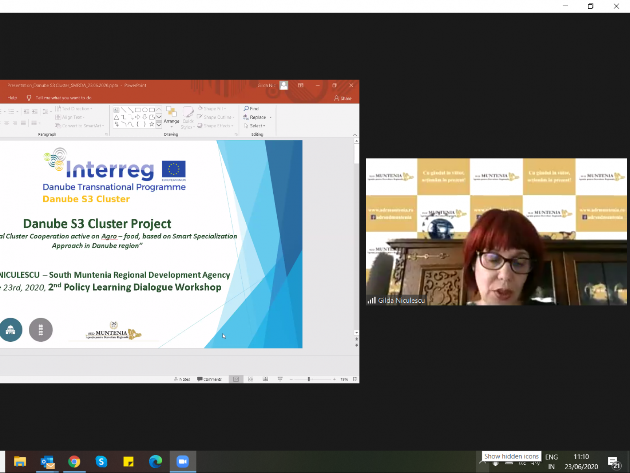
Task: Open the Text Direction dropdown
Action: pos(74,109)
